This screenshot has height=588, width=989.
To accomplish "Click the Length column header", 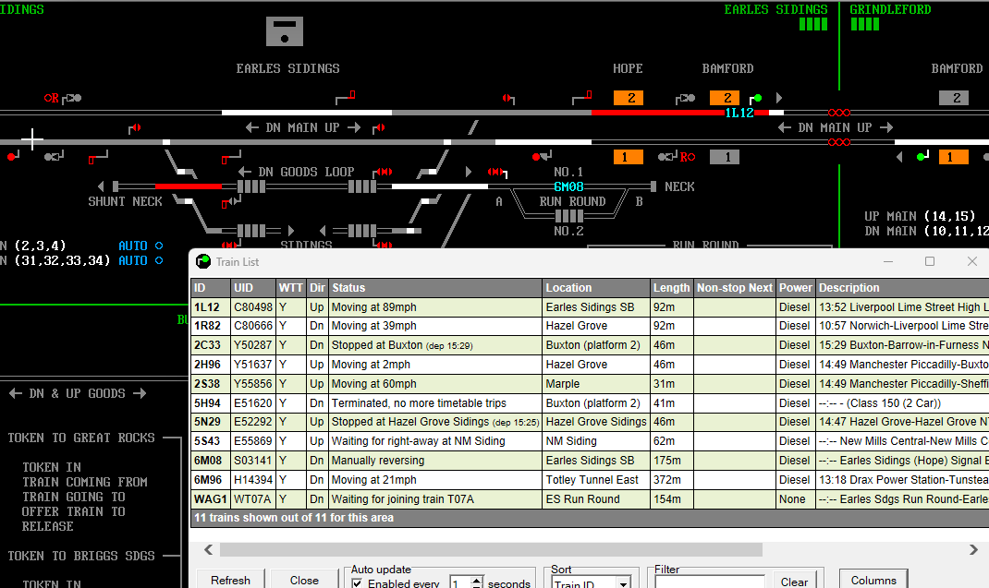I will coord(672,287).
